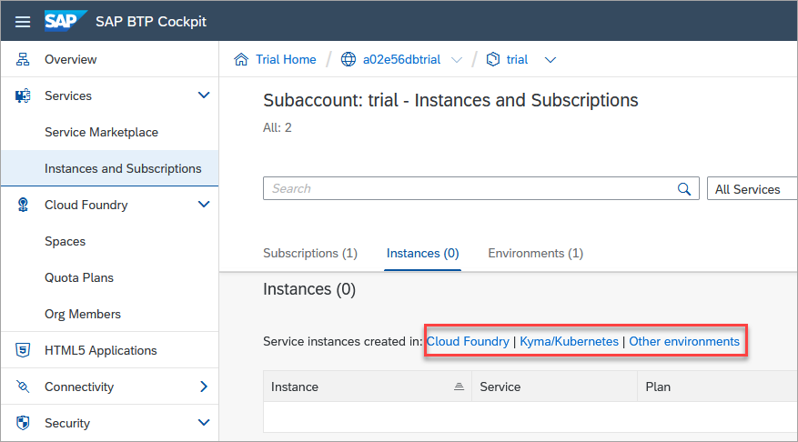Click the globe icon beside a02e56dbtrial
Viewport: 798px width, 442px height.
coord(348,59)
